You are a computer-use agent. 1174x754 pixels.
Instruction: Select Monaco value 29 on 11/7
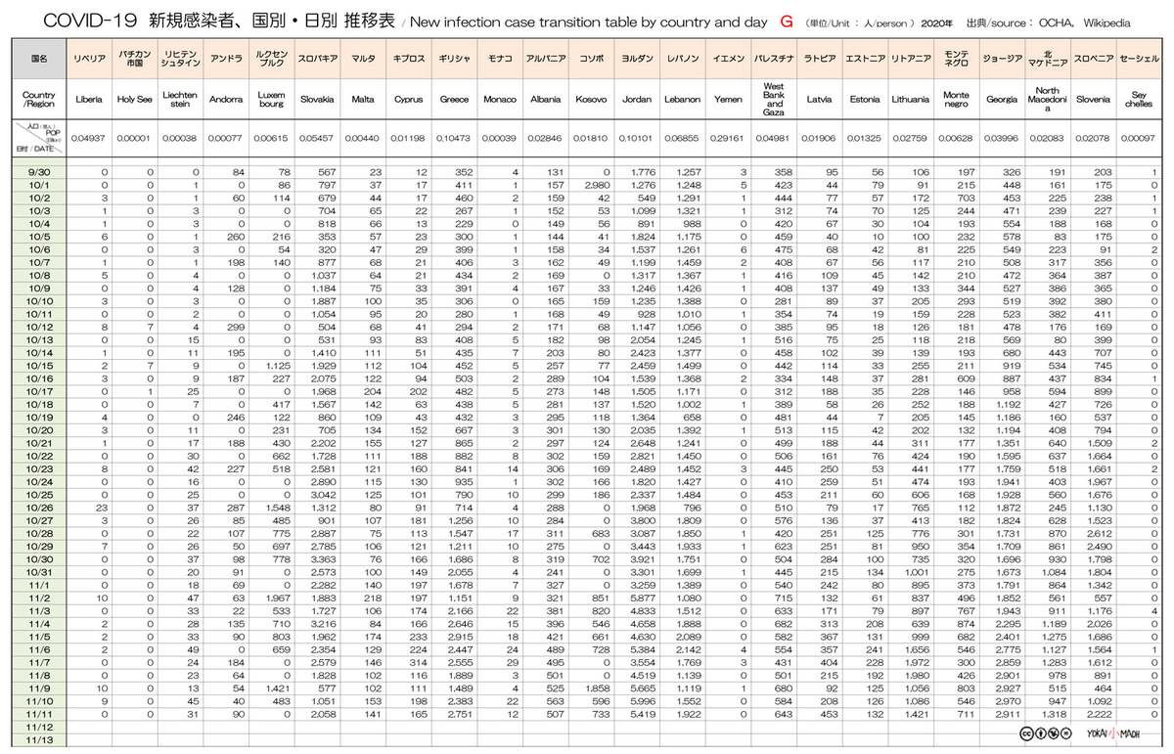point(513,661)
